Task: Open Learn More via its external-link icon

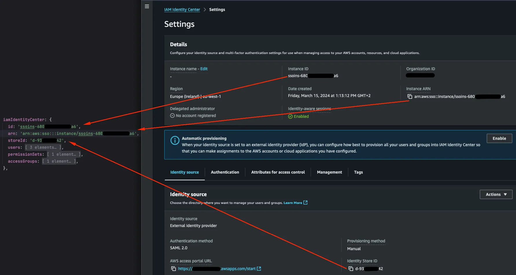Action: 306,202
